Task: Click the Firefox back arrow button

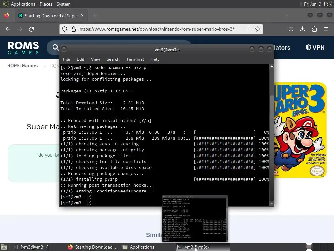Action: (8, 29)
